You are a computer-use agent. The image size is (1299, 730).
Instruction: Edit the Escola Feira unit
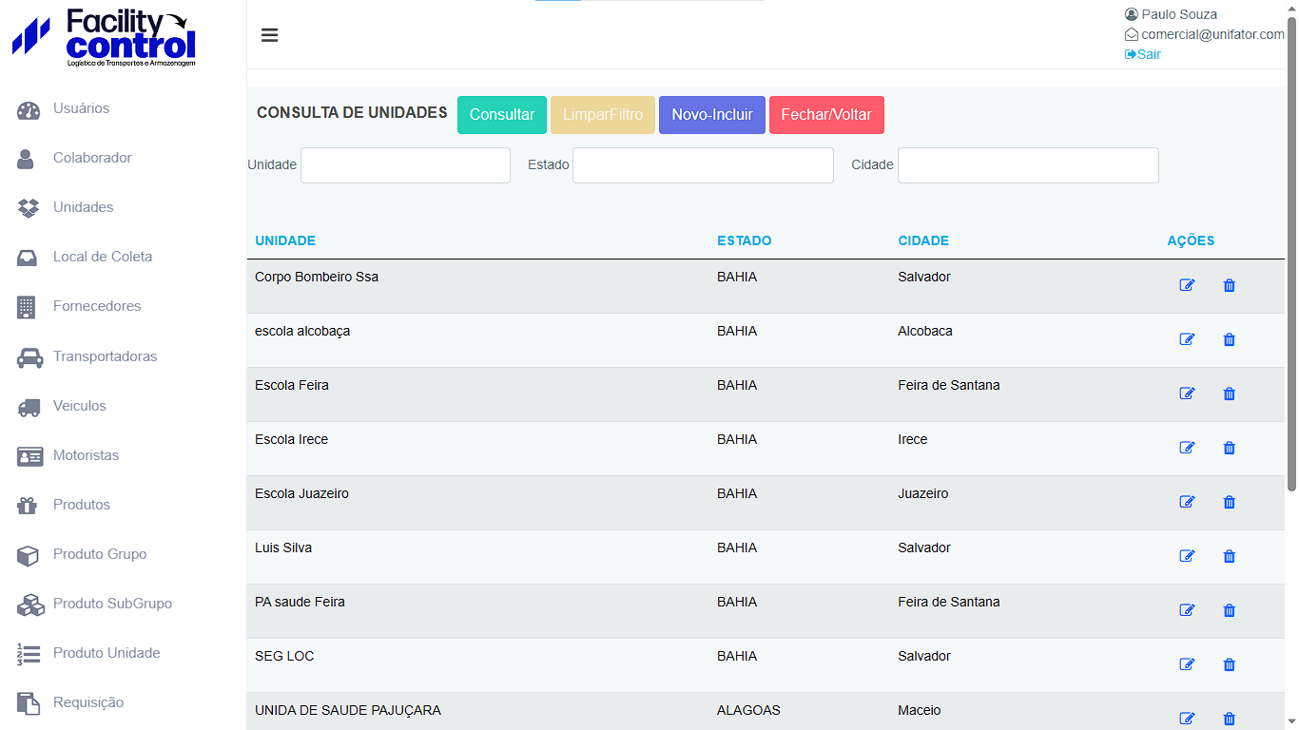(1187, 394)
